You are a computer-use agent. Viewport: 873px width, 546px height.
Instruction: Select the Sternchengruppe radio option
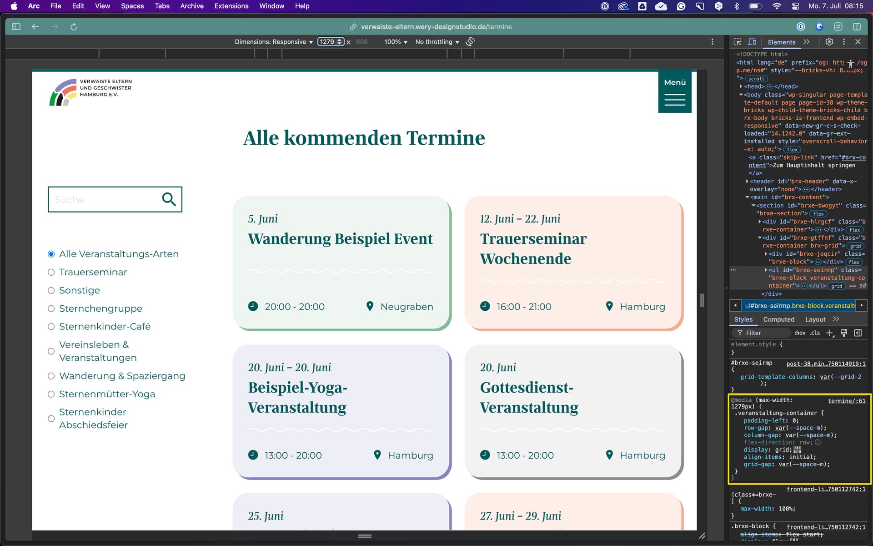point(51,308)
